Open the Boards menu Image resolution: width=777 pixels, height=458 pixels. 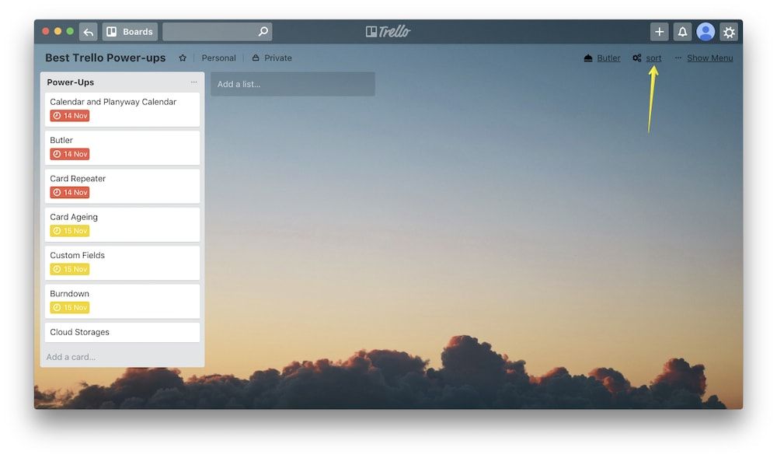pyautogui.click(x=130, y=32)
